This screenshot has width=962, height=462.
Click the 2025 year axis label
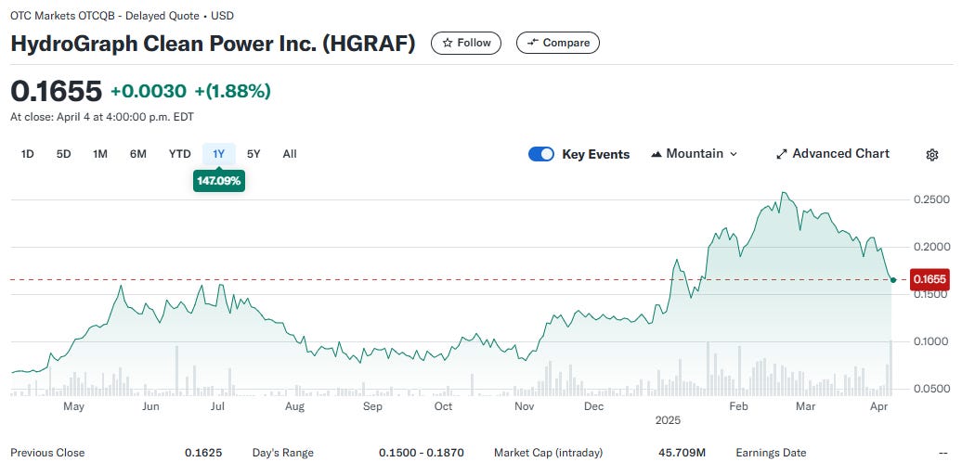point(669,421)
